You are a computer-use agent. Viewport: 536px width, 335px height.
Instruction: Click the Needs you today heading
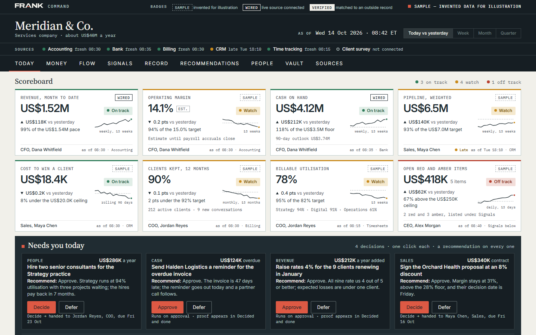coord(56,246)
